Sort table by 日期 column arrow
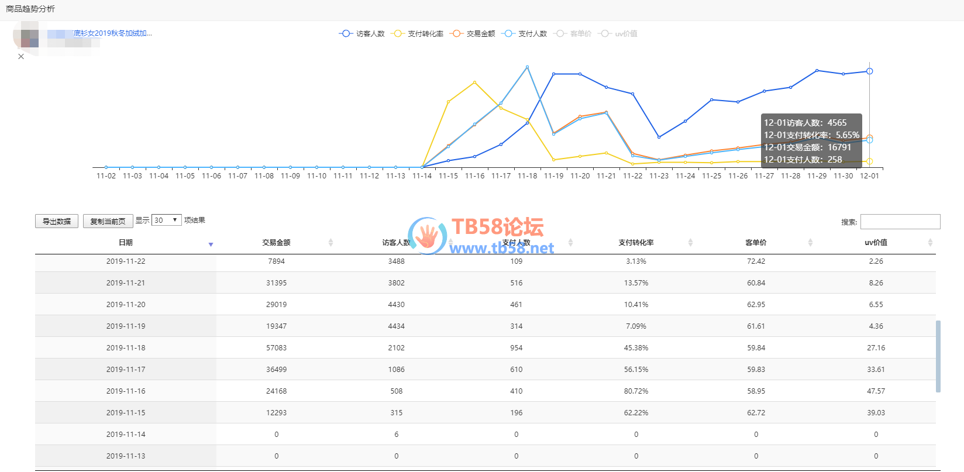Screen dimensions: 964x472 click(211, 244)
